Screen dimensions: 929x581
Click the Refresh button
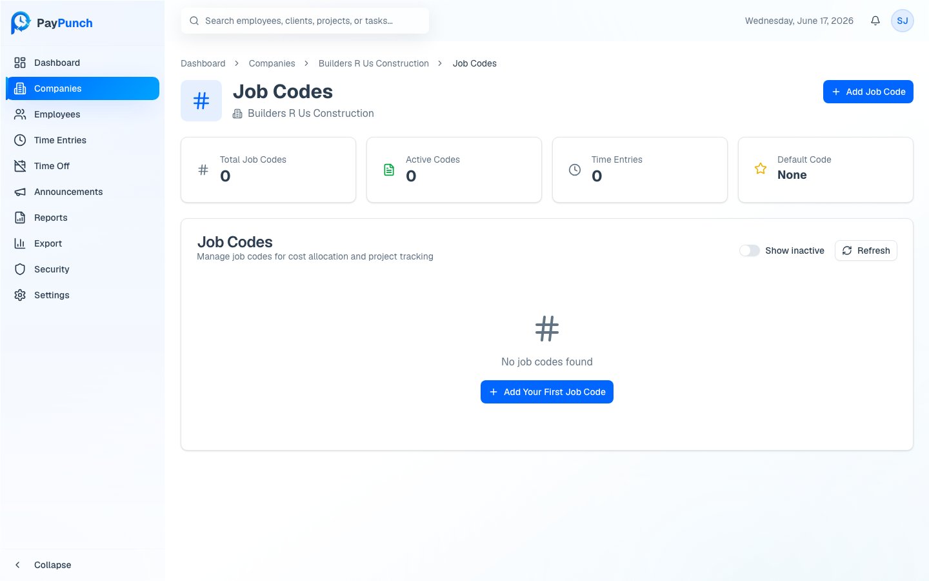[x=866, y=250]
